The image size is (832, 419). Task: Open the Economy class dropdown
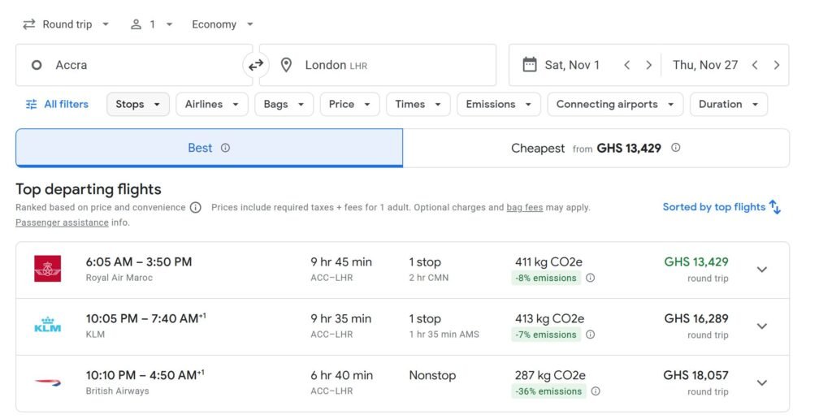click(223, 24)
